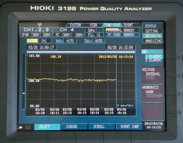Select 2 ELEMENT RMS option

[x=154, y=60]
